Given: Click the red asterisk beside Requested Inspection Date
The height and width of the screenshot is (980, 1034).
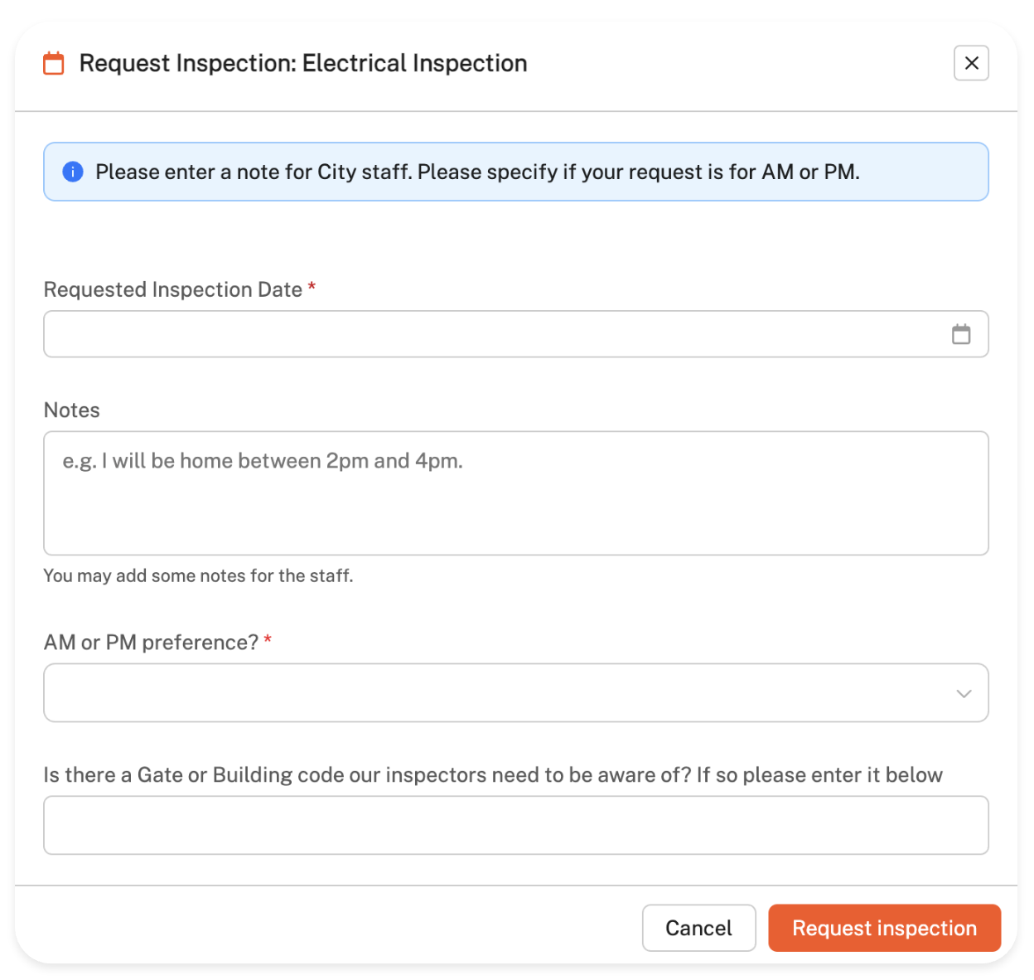Looking at the screenshot, I should point(312,287).
